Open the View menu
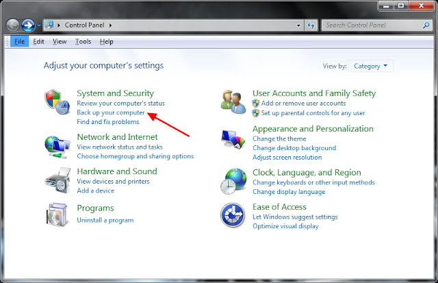This screenshot has width=438, height=283. pyautogui.click(x=60, y=41)
